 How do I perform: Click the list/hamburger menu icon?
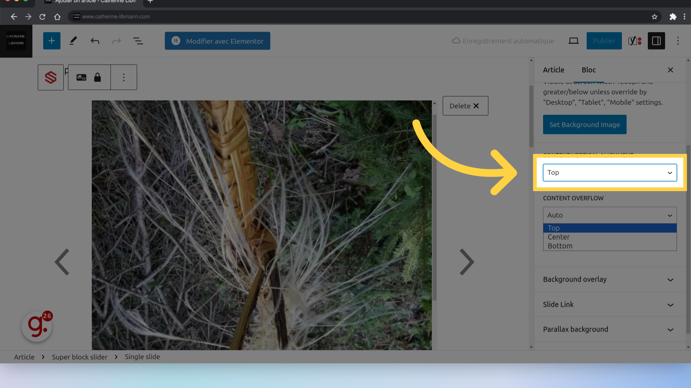pyautogui.click(x=138, y=41)
